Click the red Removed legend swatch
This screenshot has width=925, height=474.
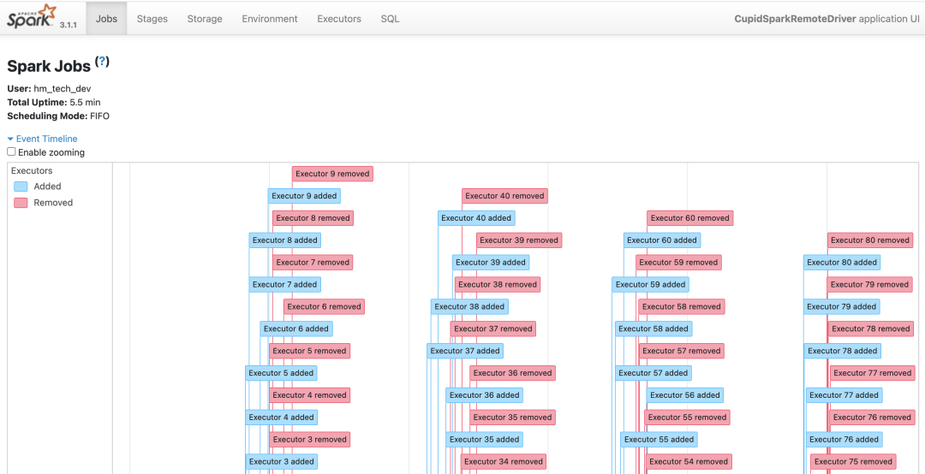pyautogui.click(x=21, y=203)
